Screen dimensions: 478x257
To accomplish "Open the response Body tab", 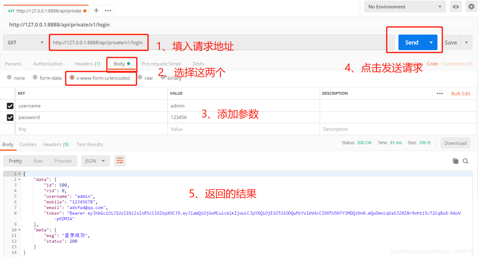I will click(x=8, y=144).
